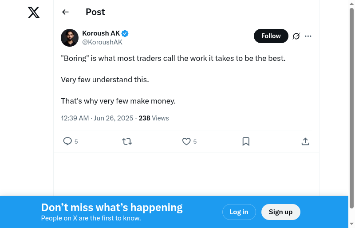Click the X logo icon
The image size is (355, 228).
point(34,12)
